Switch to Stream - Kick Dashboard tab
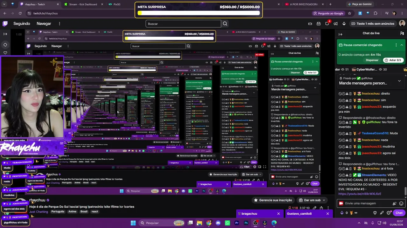 [x=83, y=4]
